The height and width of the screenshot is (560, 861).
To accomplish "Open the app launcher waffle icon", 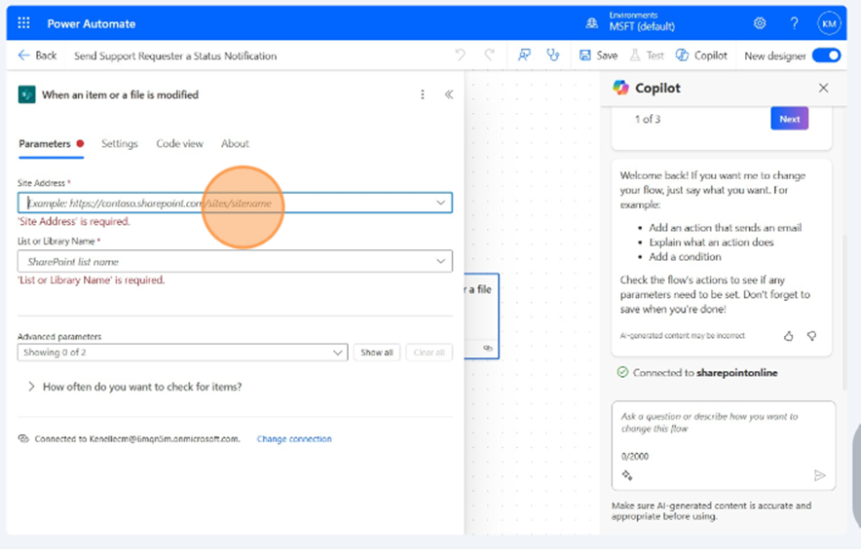I will pyautogui.click(x=23, y=23).
